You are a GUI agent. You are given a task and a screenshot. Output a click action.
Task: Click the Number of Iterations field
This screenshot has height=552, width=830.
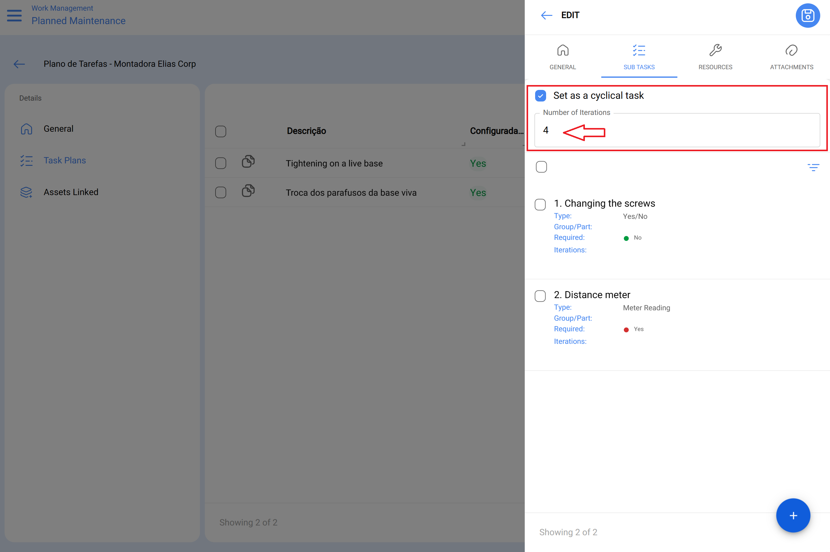pos(677,130)
